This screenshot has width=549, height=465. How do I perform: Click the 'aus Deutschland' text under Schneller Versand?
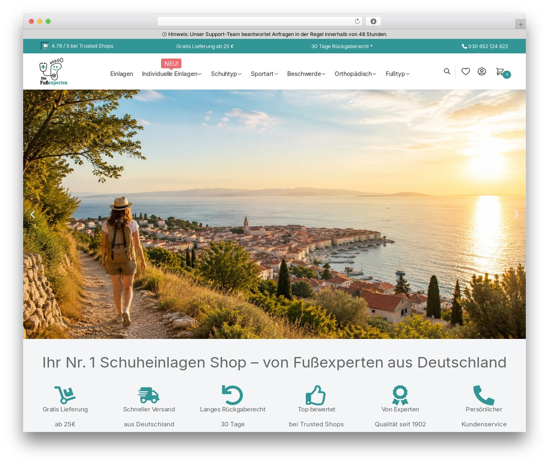pos(149,424)
